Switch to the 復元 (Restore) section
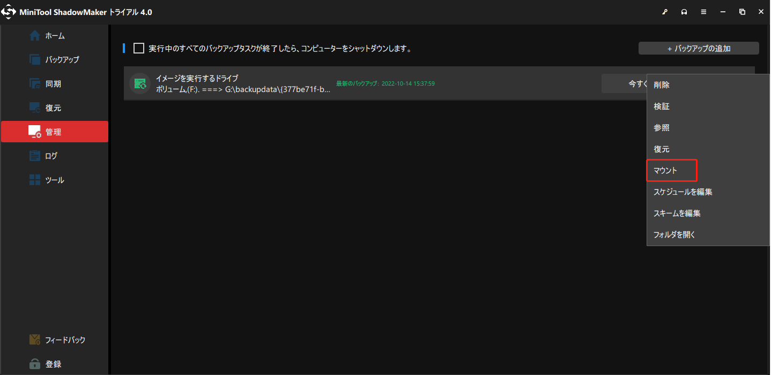This screenshot has height=375, width=771. pyautogui.click(x=54, y=108)
